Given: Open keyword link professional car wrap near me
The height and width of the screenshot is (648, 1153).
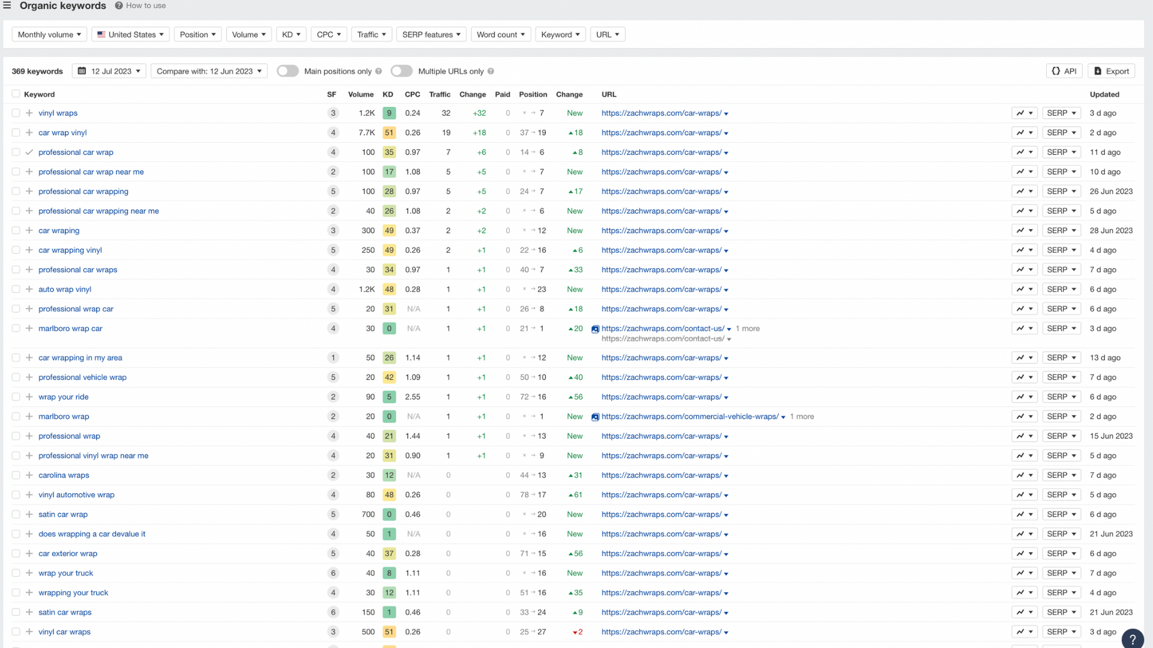Looking at the screenshot, I should coord(91,172).
